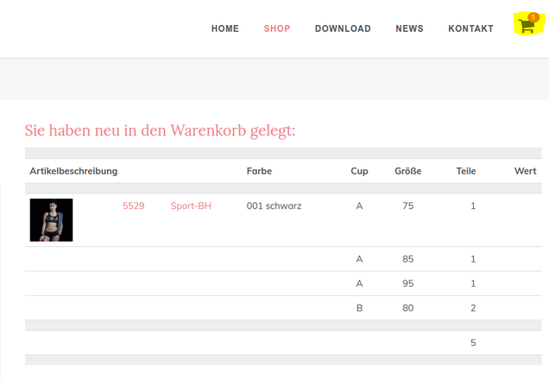Select the Cup column header
The height and width of the screenshot is (379, 549).
359,171
